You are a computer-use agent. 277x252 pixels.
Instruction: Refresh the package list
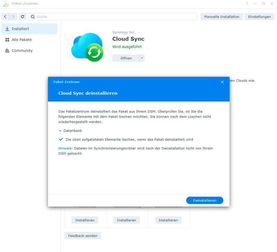click(22, 17)
